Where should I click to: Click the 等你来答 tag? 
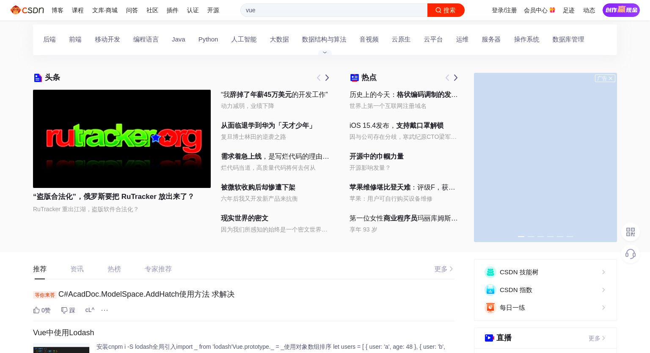[x=45, y=295]
